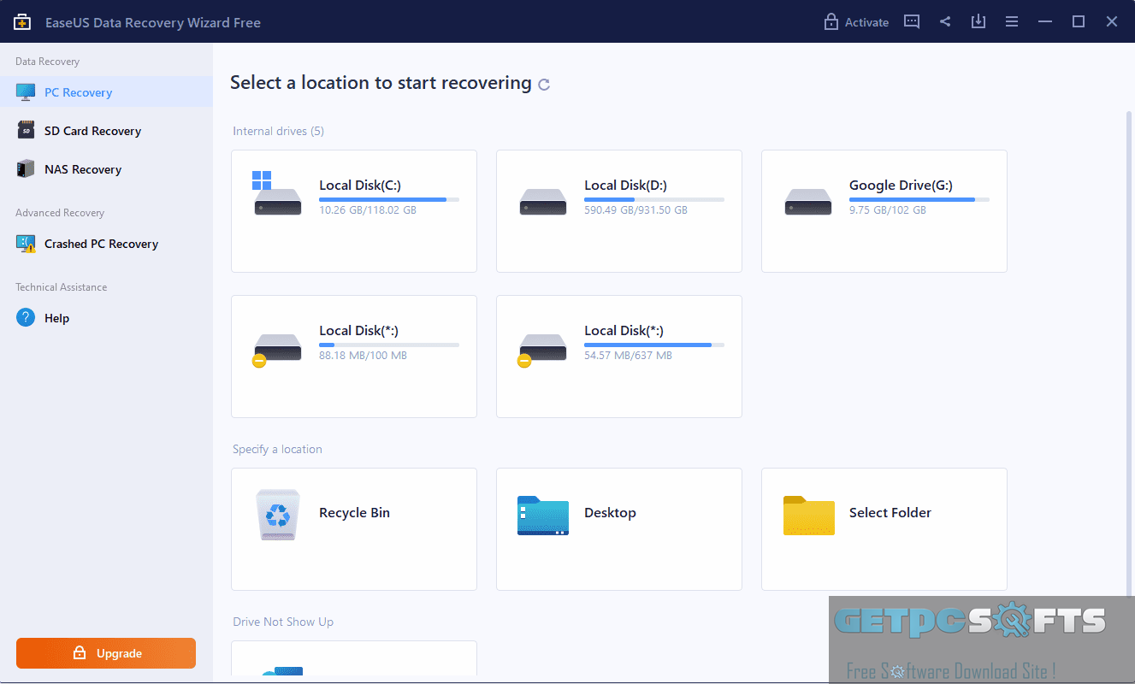
Task: Click the EaseUS app logo icon
Action: 22,22
